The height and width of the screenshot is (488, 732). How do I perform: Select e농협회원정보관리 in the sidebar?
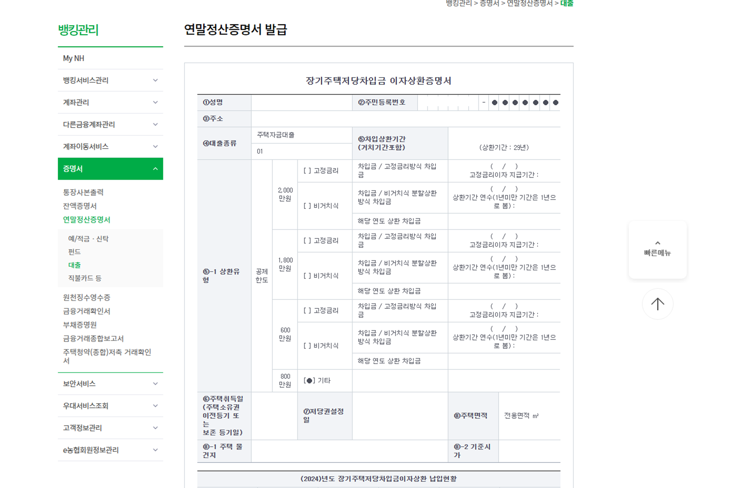click(91, 450)
